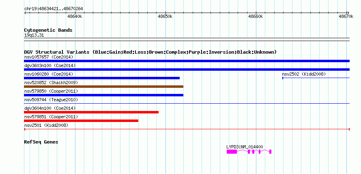
Task: Select the large first exon of LYPD3
Action: pos(232,152)
